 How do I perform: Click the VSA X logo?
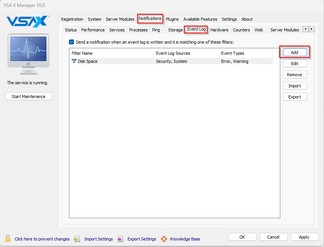(x=28, y=21)
